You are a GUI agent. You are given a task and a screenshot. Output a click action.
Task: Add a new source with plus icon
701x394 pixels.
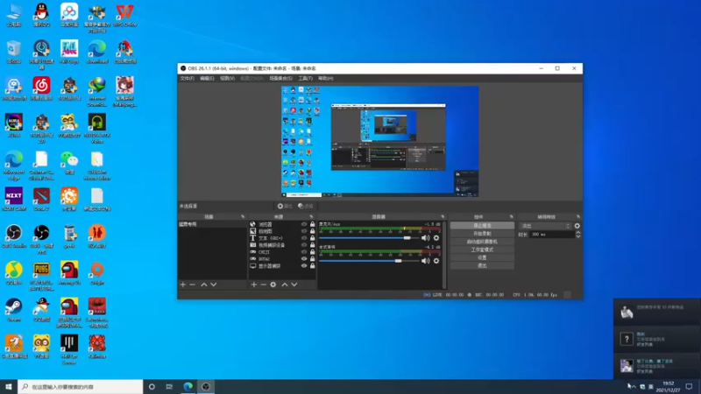coord(253,285)
